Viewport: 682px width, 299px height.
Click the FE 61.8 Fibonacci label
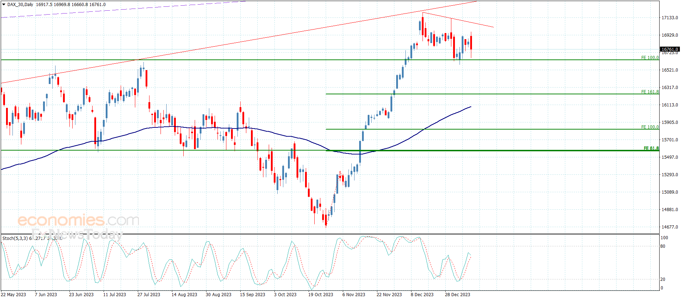tap(651, 148)
